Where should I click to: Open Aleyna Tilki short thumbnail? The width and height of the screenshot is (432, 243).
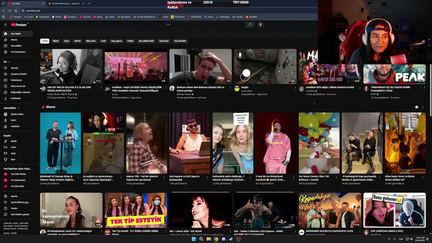pyautogui.click(x=146, y=143)
